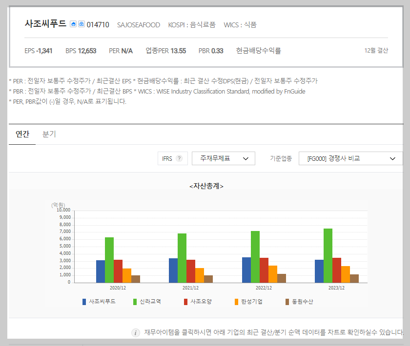Click the info icon before 재무아이템 notice
The image size is (410, 346).
[136, 333]
